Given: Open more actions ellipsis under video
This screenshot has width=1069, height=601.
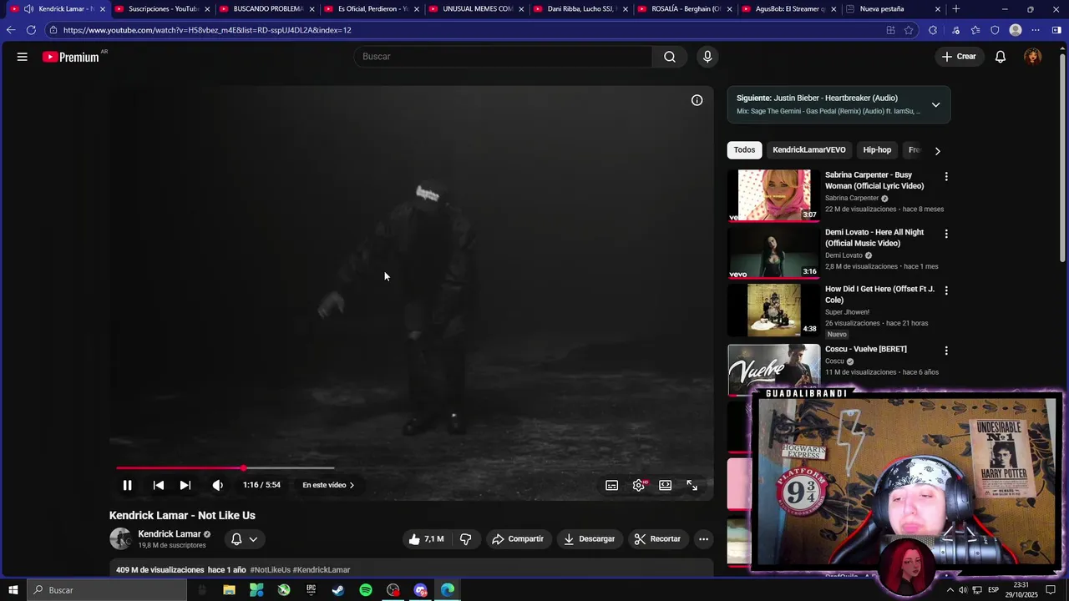Looking at the screenshot, I should click(x=703, y=539).
